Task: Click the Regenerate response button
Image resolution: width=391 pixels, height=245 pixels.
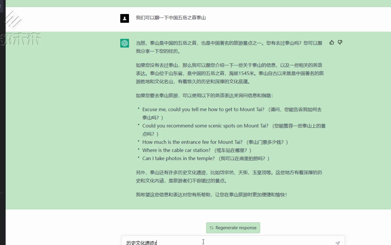Action: (233, 228)
